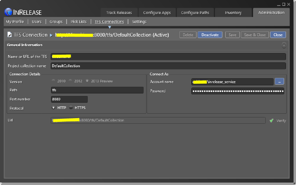Deactivate the TFS connection
296x185 pixels.
210,35
